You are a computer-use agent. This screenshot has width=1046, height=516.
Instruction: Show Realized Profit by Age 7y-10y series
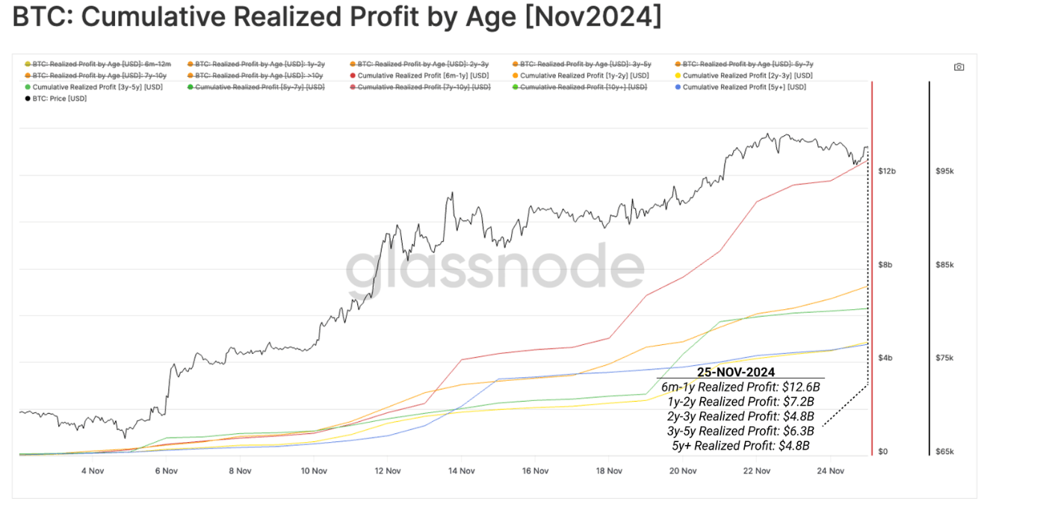coord(101,75)
